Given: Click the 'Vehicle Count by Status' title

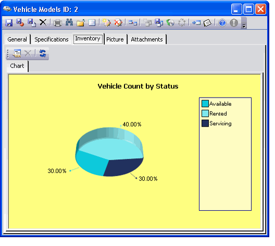Looking at the screenshot, I should pyautogui.click(x=138, y=86).
